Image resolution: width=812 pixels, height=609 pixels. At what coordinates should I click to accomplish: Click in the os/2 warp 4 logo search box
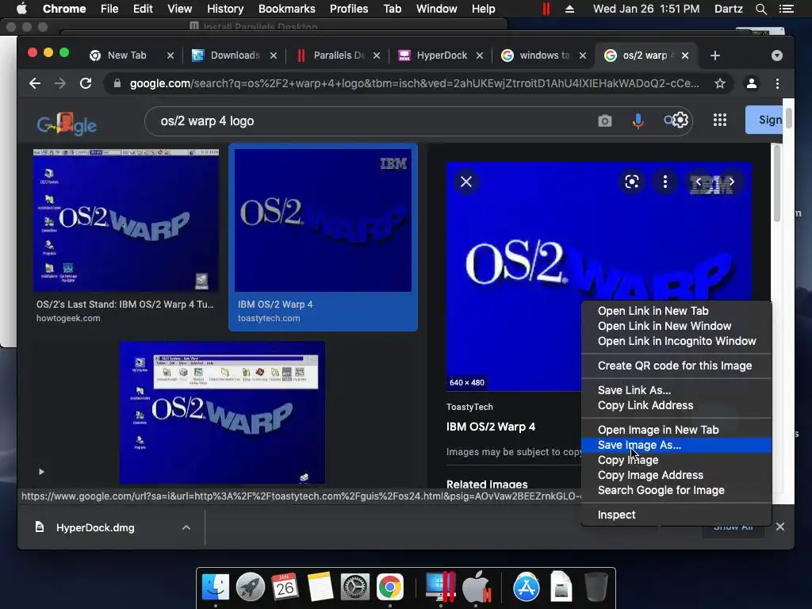(x=373, y=121)
